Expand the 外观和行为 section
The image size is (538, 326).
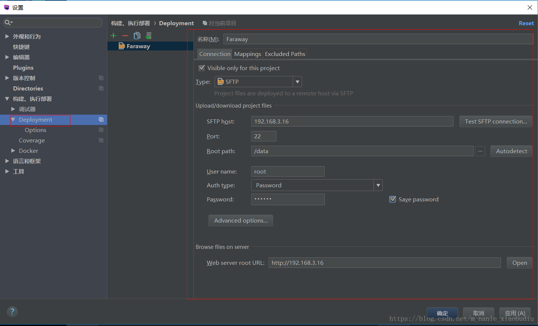click(x=7, y=36)
